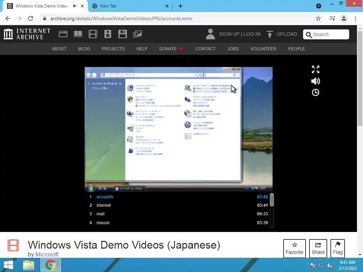363x272 pixels.
Task: Play the mouse track in playlist
Action: pos(179,223)
